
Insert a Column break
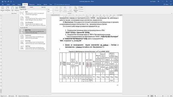coord(33,19)
